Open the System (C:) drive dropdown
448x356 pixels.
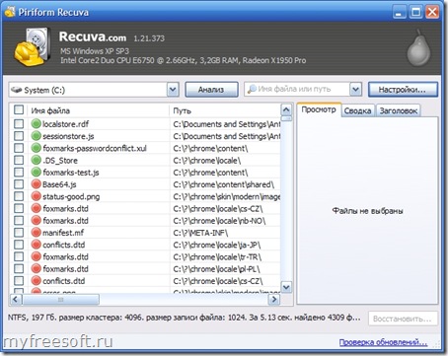pos(173,90)
